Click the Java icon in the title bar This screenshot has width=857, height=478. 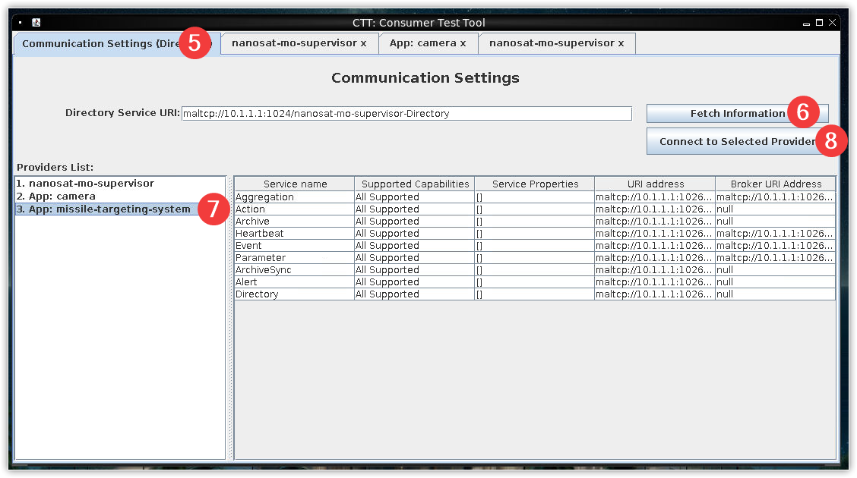[x=36, y=23]
